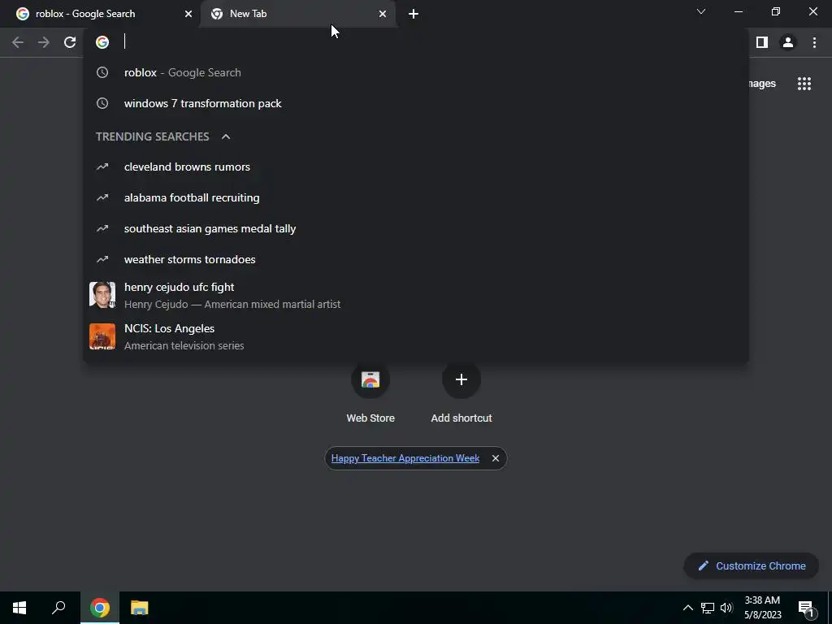
Task: Open the network status tray icon
Action: pos(708,608)
